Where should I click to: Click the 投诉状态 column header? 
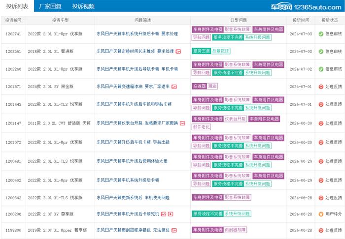coord(330,20)
